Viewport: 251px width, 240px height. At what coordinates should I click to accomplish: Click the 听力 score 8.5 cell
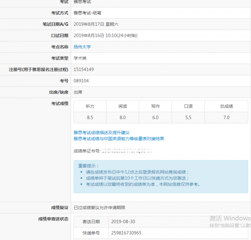(x=90, y=117)
